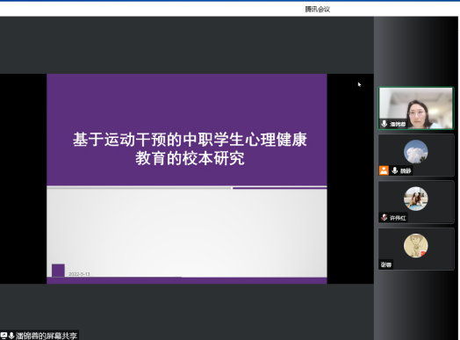Image resolution: width=460 pixels, height=340 pixels.
Task: Click the '的屏幕共享' sharing label text
Action: click(x=58, y=336)
